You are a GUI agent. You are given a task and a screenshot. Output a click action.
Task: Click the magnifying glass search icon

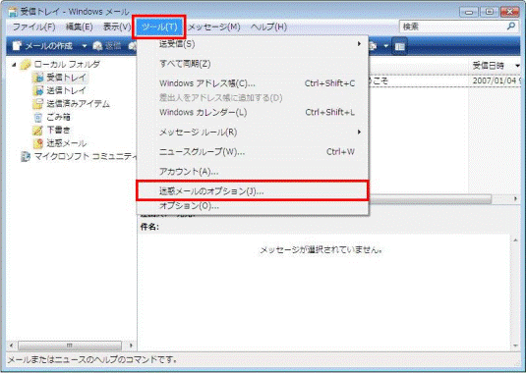pos(511,27)
